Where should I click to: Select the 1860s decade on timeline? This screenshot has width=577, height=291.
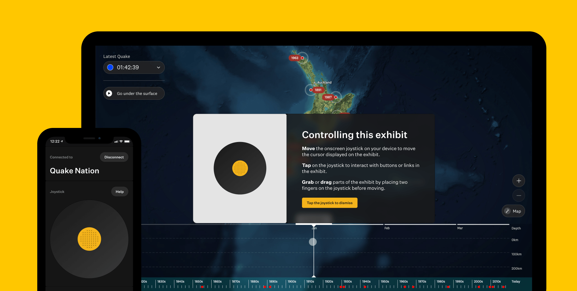point(218,282)
